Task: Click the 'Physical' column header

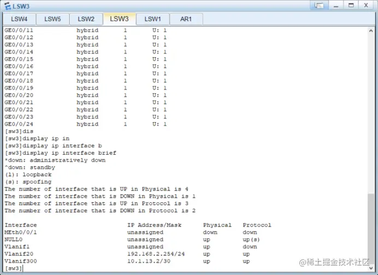Action: click(x=217, y=225)
